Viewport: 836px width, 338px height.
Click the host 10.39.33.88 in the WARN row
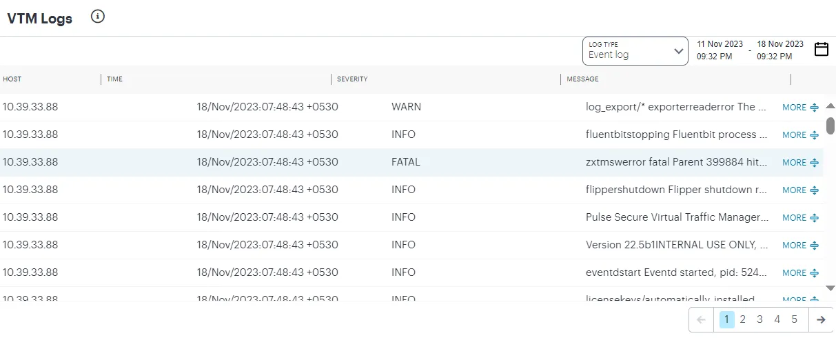click(x=30, y=108)
